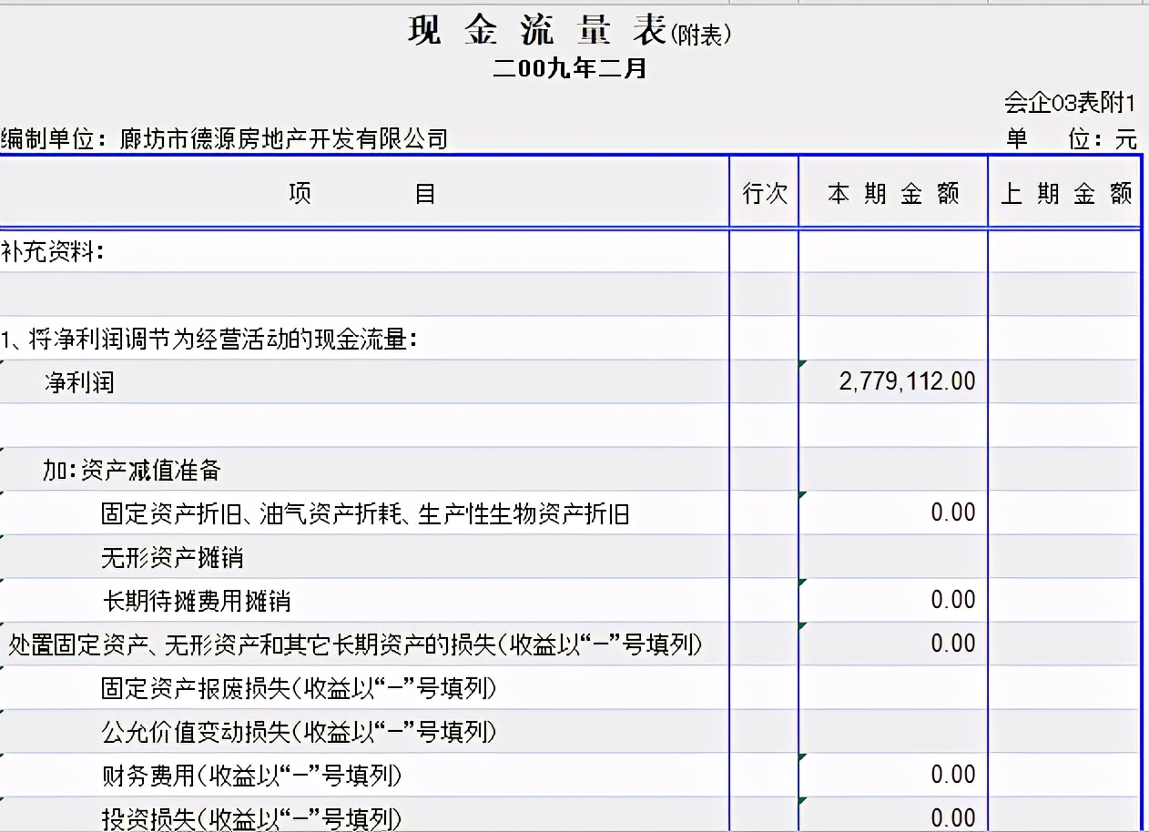Image resolution: width=1149 pixels, height=832 pixels.
Task: Click the green marker beside the 补充资料 row
Action: [x=4, y=230]
